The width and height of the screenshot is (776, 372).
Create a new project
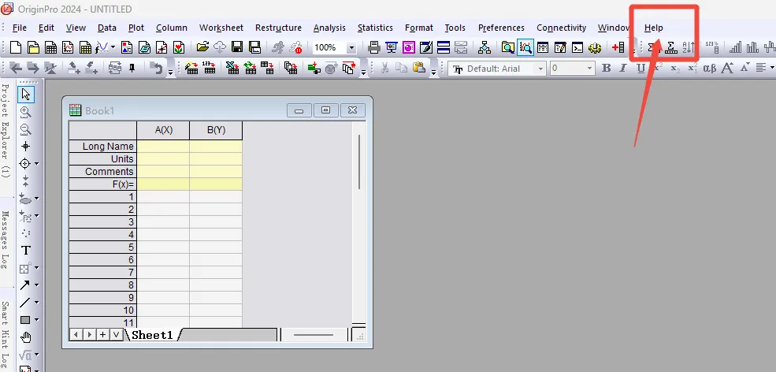[x=16, y=47]
